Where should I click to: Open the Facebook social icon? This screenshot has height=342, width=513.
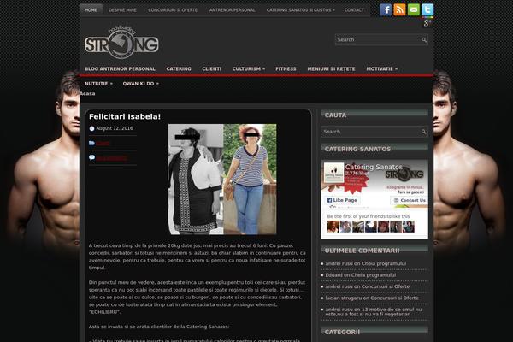[x=386, y=9]
